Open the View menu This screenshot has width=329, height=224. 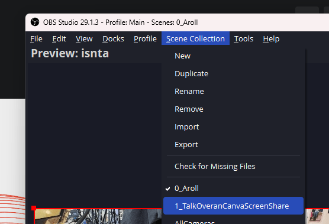tap(84, 39)
